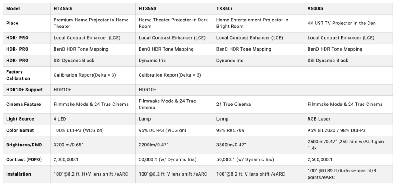This screenshot has width=395, height=186.
Task: Click Filmmake Mode & 24 True Cinema, HT4550i
Action: (x=91, y=104)
